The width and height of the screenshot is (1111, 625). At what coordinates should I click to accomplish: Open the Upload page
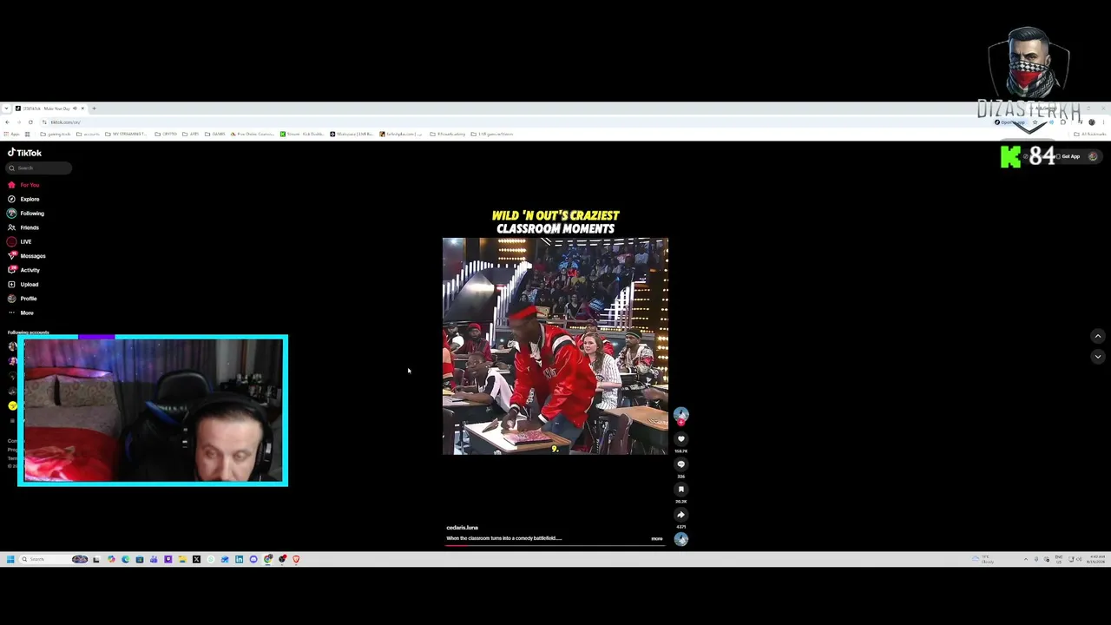click(23, 284)
